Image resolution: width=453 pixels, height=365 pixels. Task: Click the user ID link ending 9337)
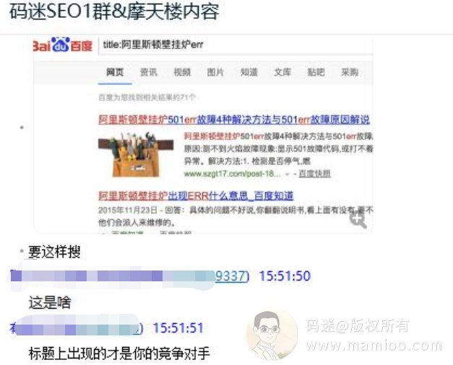(232, 276)
